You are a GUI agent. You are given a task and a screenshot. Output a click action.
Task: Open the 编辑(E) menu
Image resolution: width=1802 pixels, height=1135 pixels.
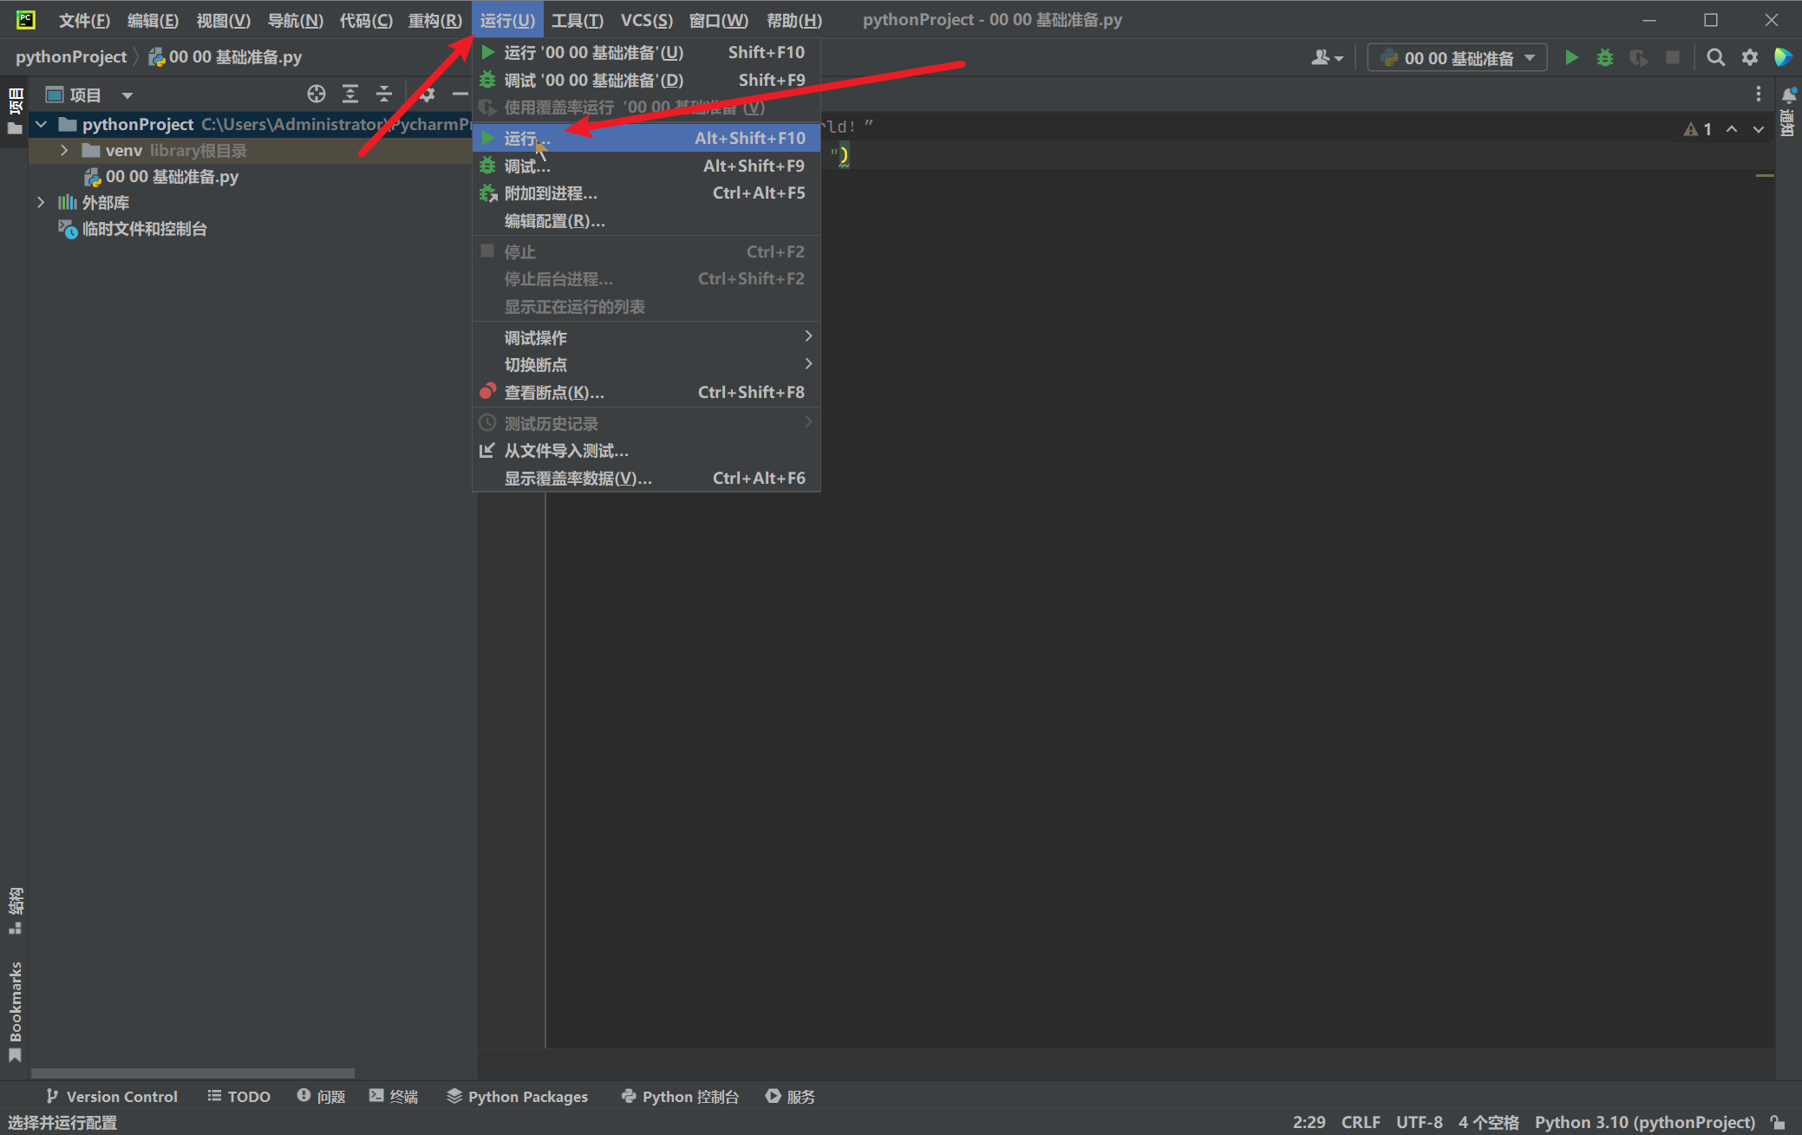tap(153, 20)
